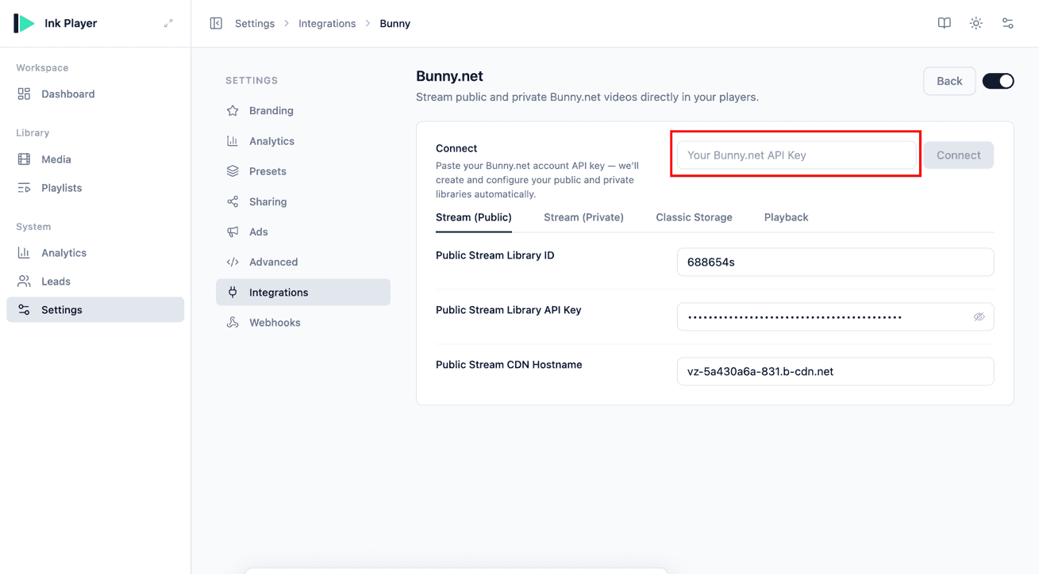Switch to the Stream (Public) tab
The image size is (1039, 574).
[x=474, y=217]
